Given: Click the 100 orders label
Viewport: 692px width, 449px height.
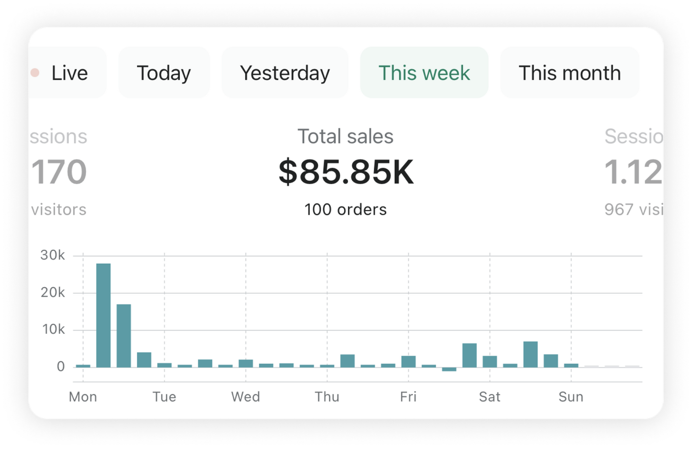Looking at the screenshot, I should tap(346, 210).
